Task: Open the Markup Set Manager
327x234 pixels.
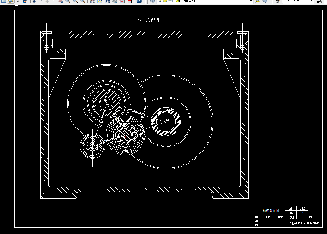Action: coord(122,1)
